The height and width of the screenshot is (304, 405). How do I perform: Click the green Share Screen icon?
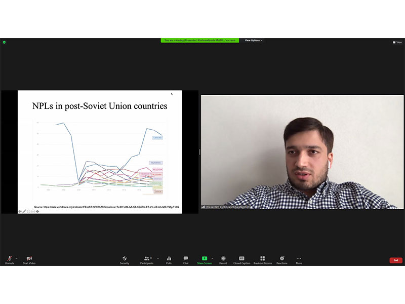pyautogui.click(x=205, y=258)
